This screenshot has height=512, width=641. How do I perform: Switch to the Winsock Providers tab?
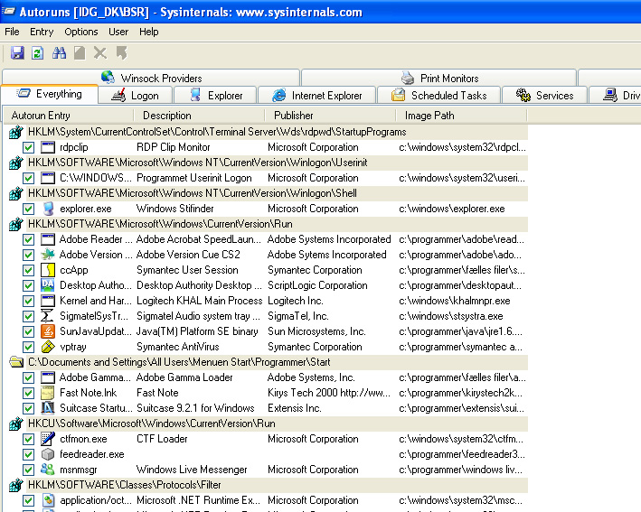[152, 79]
